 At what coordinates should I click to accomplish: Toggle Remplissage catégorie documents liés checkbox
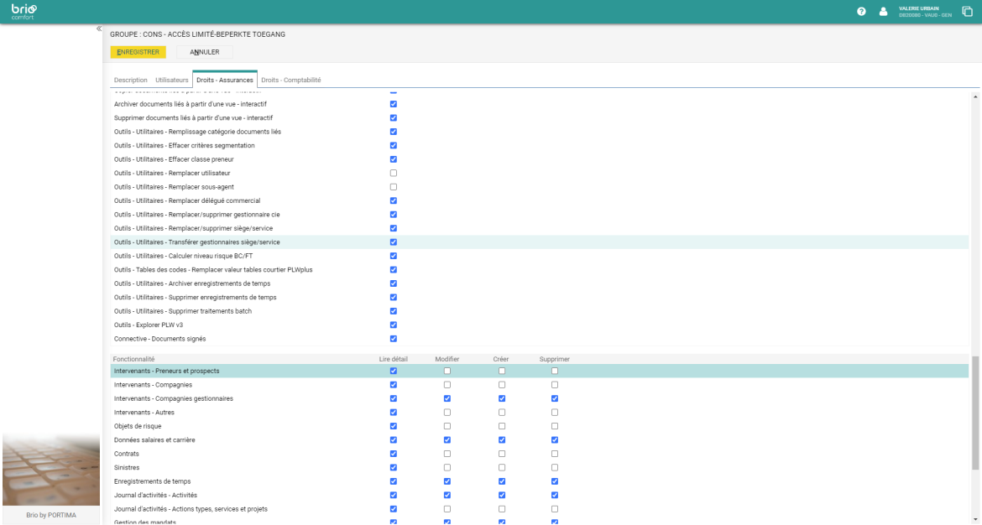tap(394, 132)
